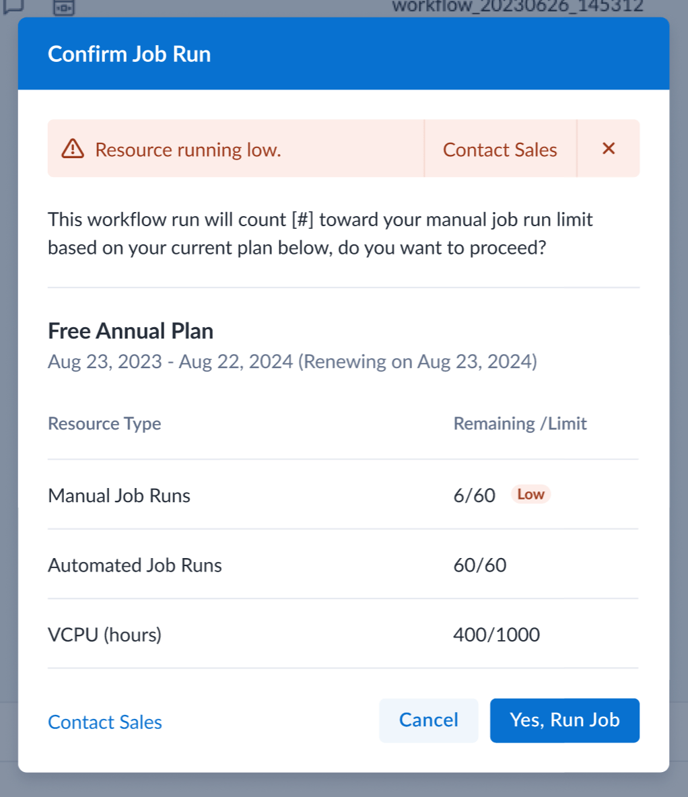Dismiss the resource running low alert
The image size is (688, 797).
[609, 149]
